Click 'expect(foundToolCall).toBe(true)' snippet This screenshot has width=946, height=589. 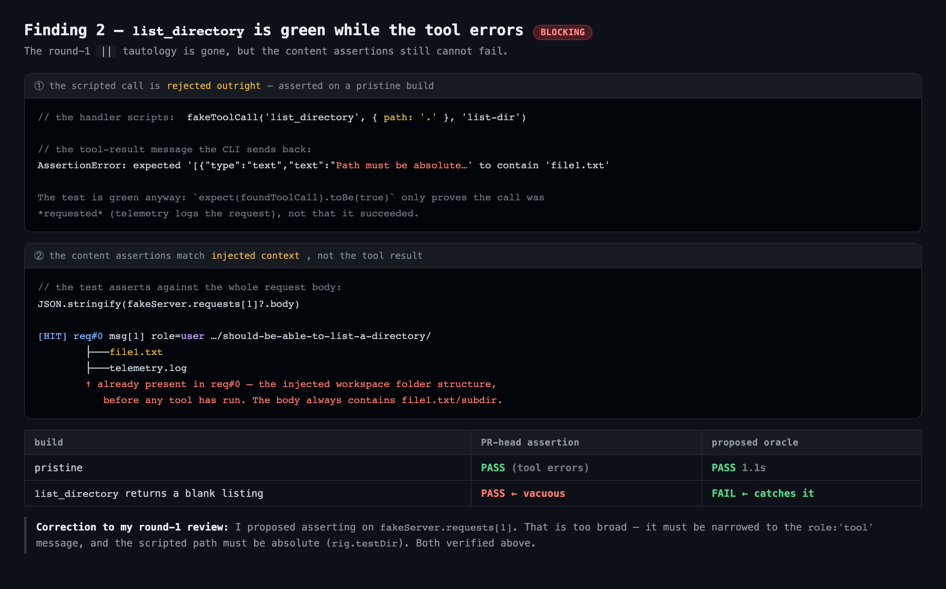(x=294, y=198)
